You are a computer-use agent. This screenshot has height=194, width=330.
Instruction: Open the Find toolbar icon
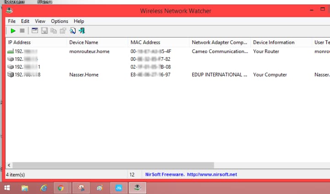point(73,31)
